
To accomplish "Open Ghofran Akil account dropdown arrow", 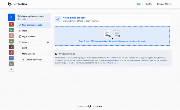I will click(x=171, y=4).
